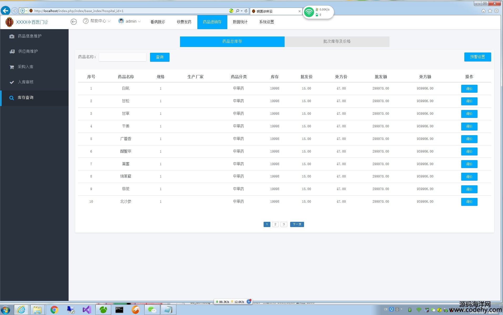Screen dimensions: 503x315
Task: Click the browser back arrow button
Action: (x=6, y=11)
